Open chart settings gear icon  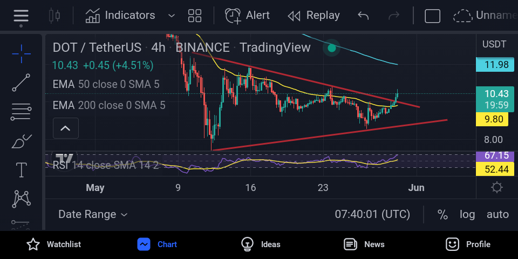497,188
